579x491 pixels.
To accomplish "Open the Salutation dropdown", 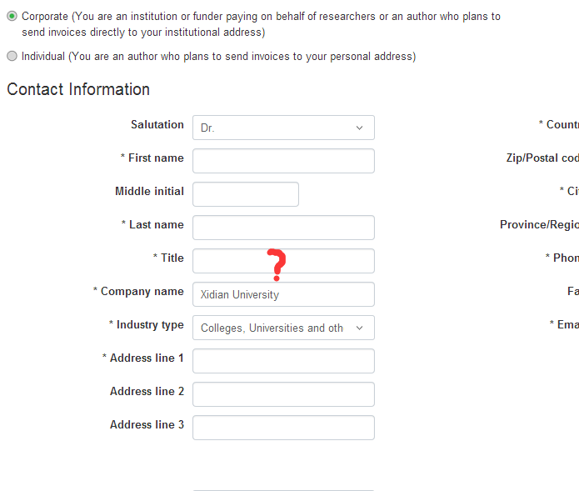I will click(x=283, y=128).
